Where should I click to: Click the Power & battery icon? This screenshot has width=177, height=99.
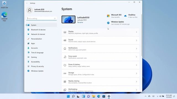(x=65, y=65)
